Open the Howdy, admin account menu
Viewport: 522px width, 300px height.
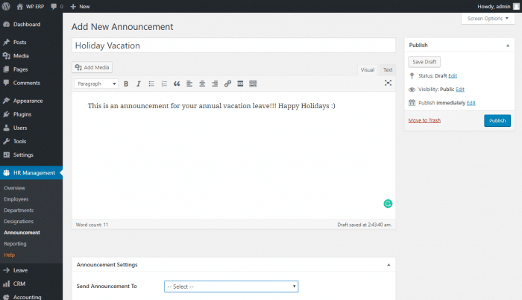point(498,6)
